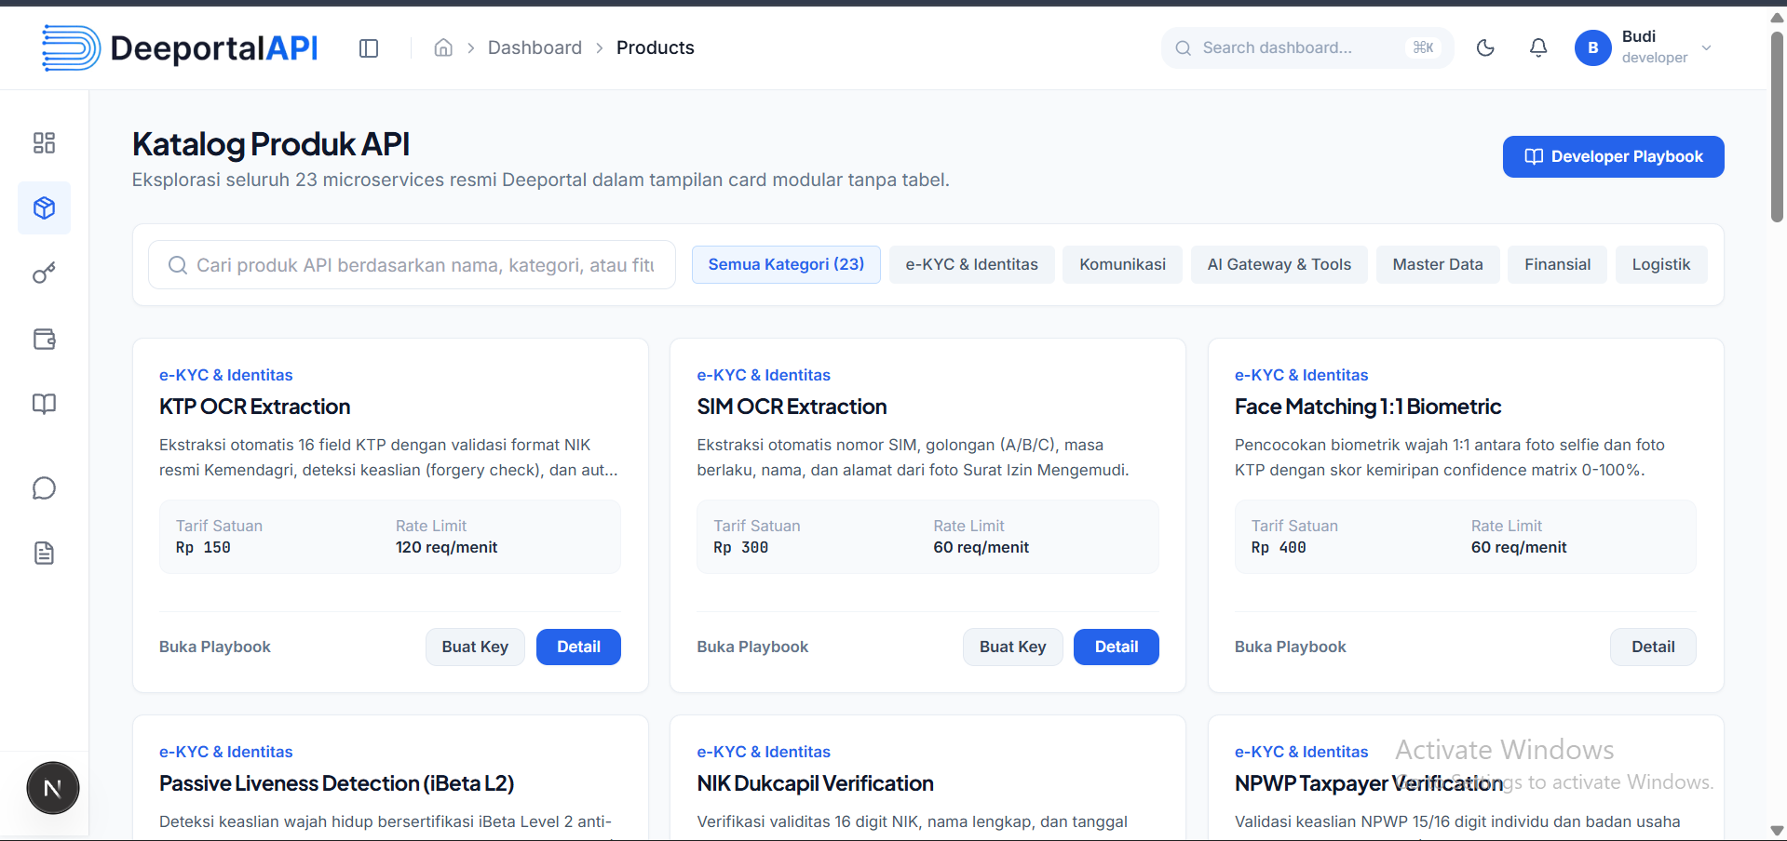Filter by Logistik category

click(1660, 264)
